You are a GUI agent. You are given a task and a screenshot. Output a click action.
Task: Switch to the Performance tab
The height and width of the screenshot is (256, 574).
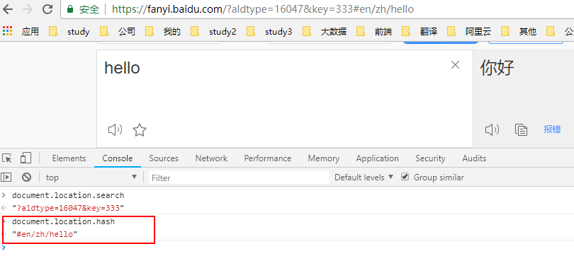[268, 158]
